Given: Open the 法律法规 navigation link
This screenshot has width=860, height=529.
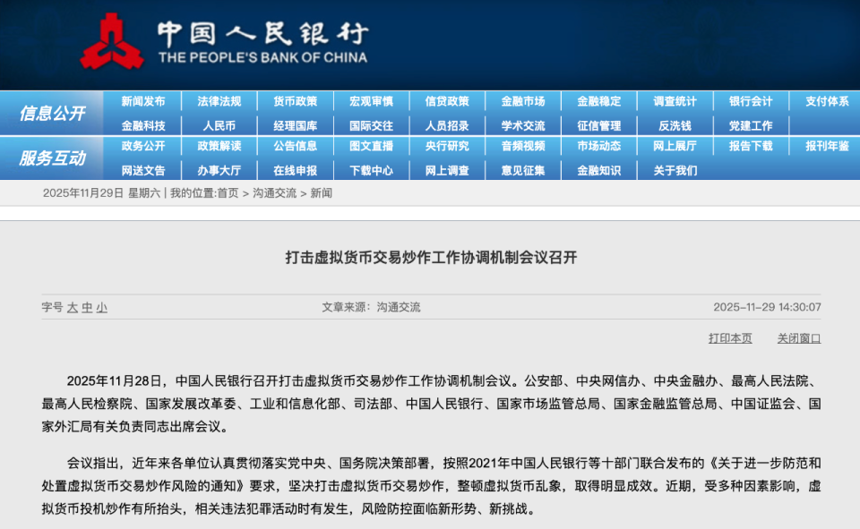Looking at the screenshot, I should click(x=218, y=100).
